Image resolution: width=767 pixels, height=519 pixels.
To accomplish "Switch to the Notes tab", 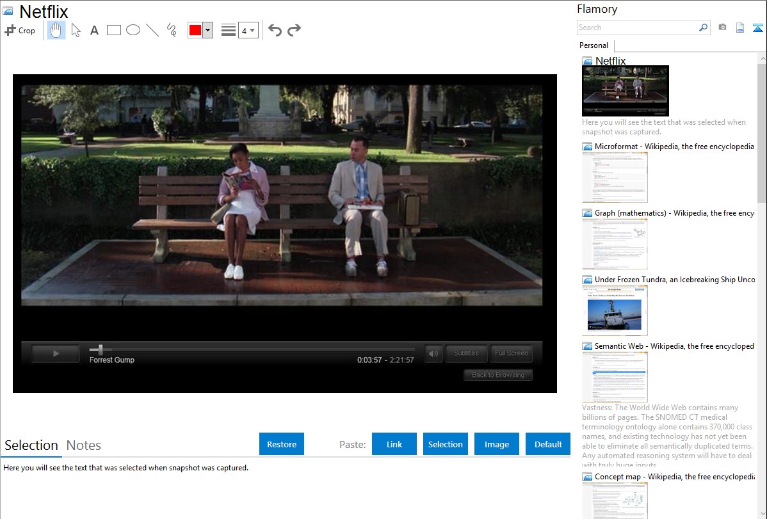I will (x=84, y=445).
